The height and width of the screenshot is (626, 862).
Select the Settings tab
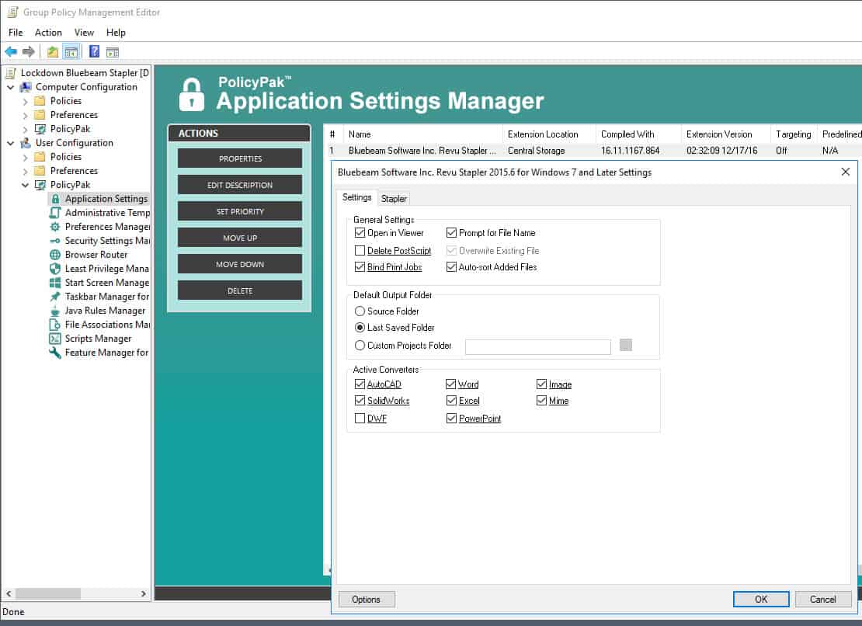tap(356, 197)
